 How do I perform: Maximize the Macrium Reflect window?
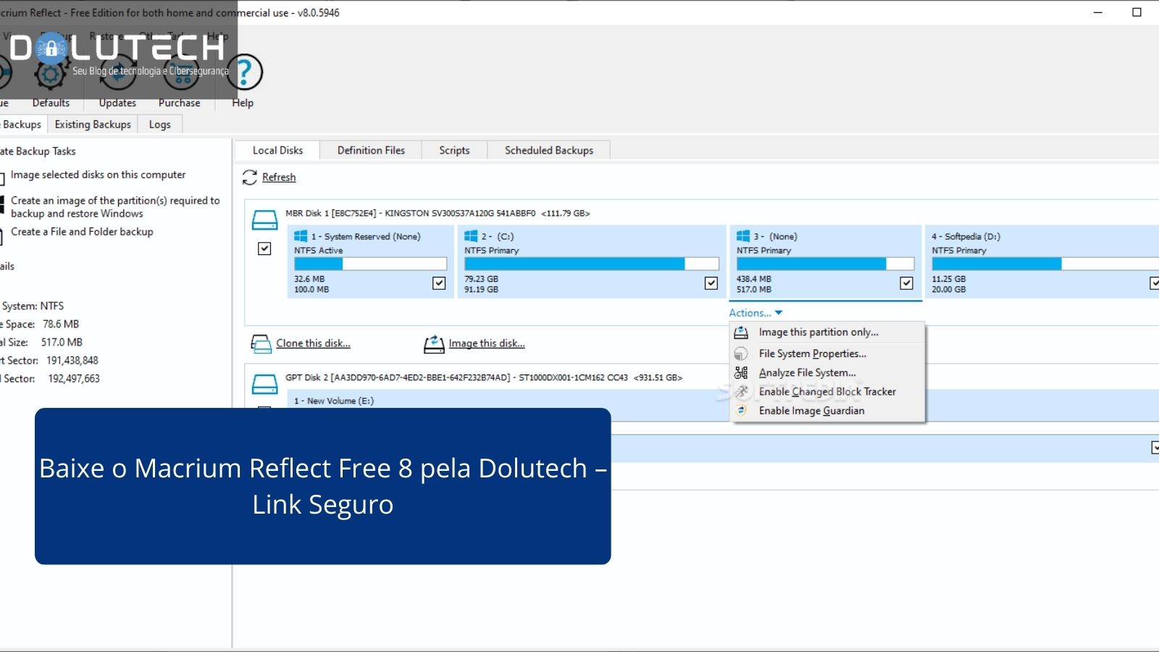pos(1137,12)
